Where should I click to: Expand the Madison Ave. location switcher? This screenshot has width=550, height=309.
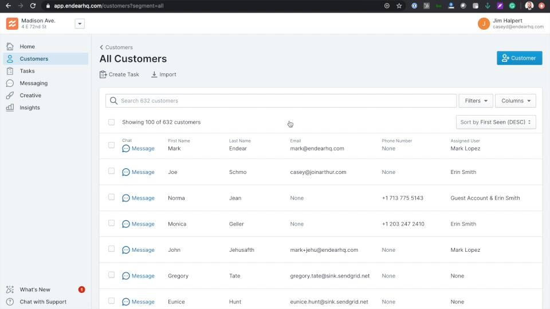(x=80, y=23)
